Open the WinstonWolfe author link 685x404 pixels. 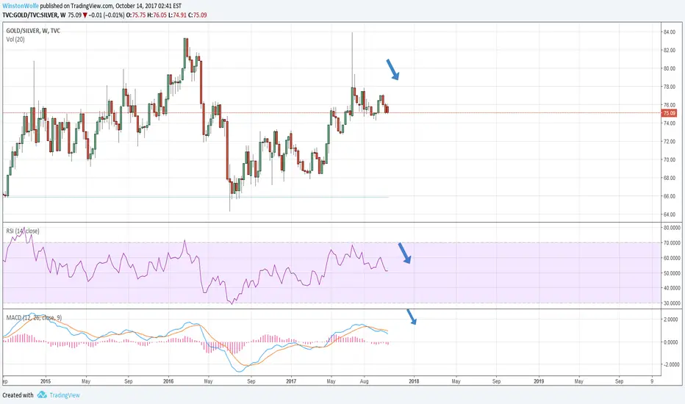(21, 6)
